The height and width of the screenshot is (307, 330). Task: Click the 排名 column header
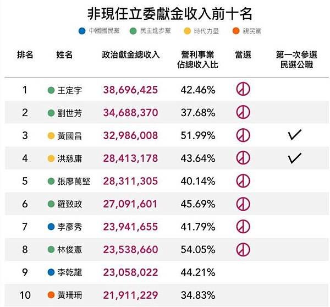(25, 55)
